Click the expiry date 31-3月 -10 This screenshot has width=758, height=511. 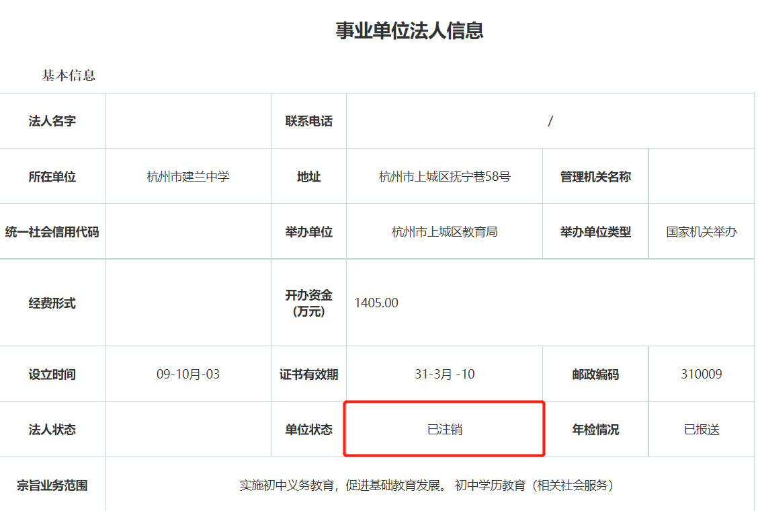pos(445,374)
